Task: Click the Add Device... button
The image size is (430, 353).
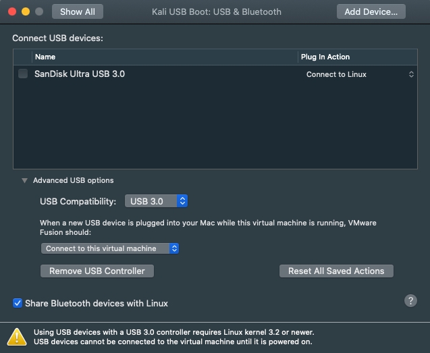Action: coord(371,11)
